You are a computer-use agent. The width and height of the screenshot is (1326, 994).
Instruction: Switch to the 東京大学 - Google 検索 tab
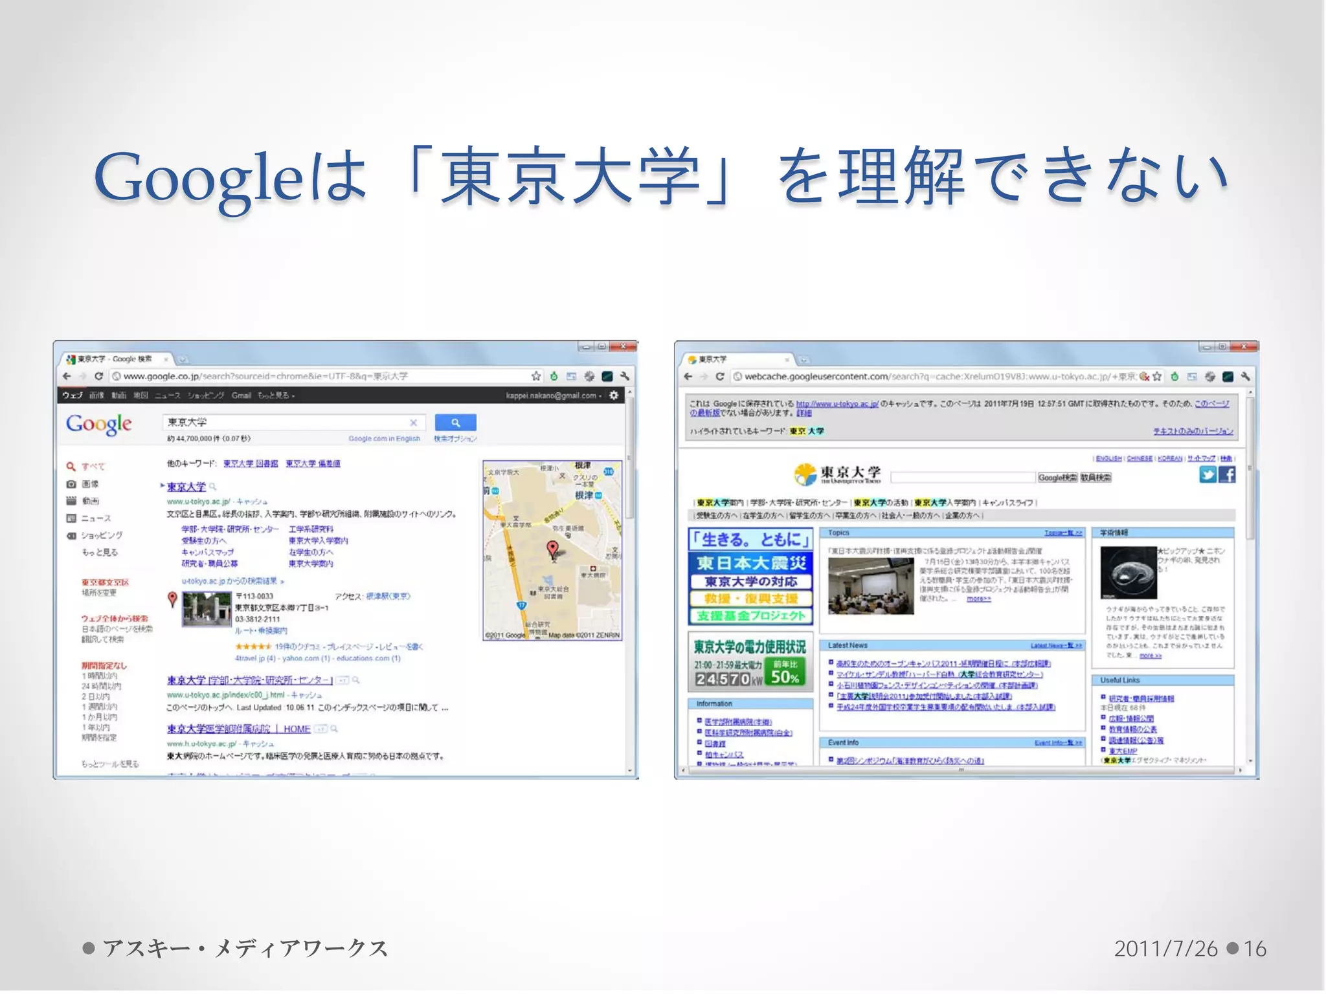tap(115, 359)
